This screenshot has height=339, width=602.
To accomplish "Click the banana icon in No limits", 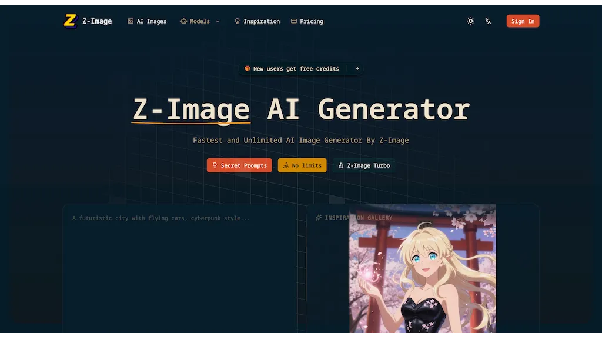I will pyautogui.click(x=286, y=165).
